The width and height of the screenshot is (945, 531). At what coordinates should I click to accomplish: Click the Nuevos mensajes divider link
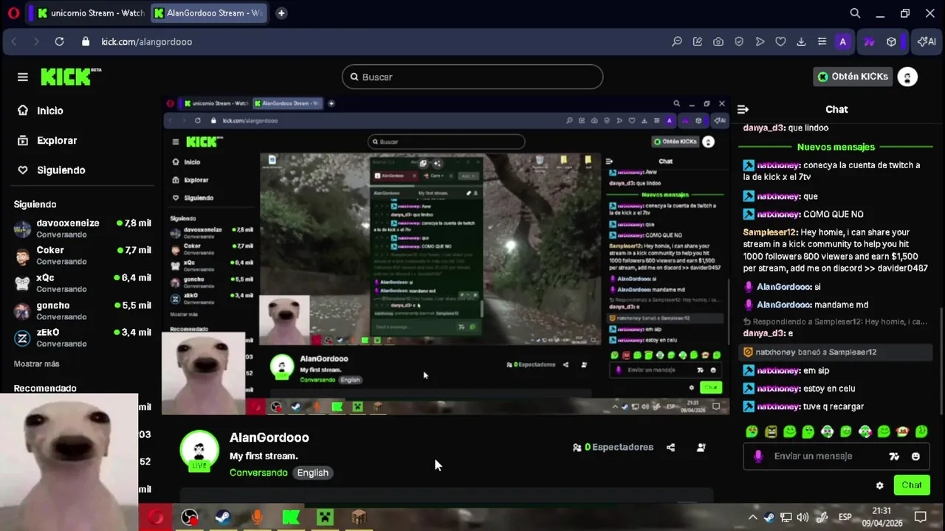click(x=836, y=147)
